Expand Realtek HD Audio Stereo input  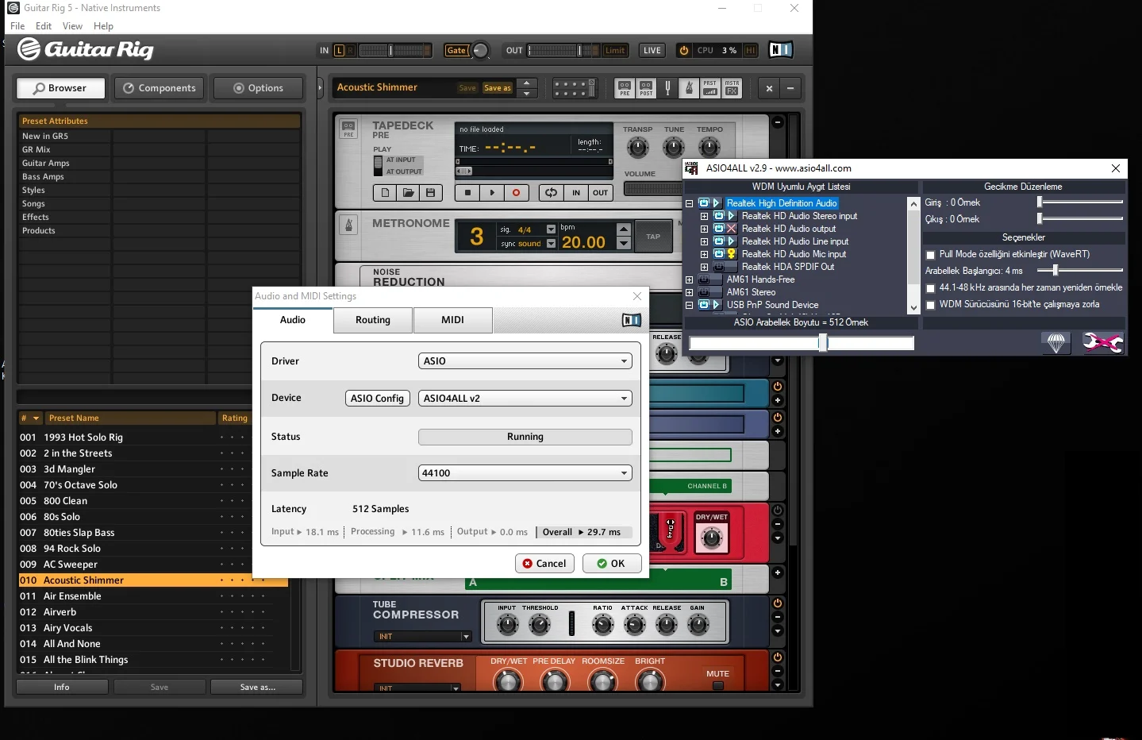[704, 216]
